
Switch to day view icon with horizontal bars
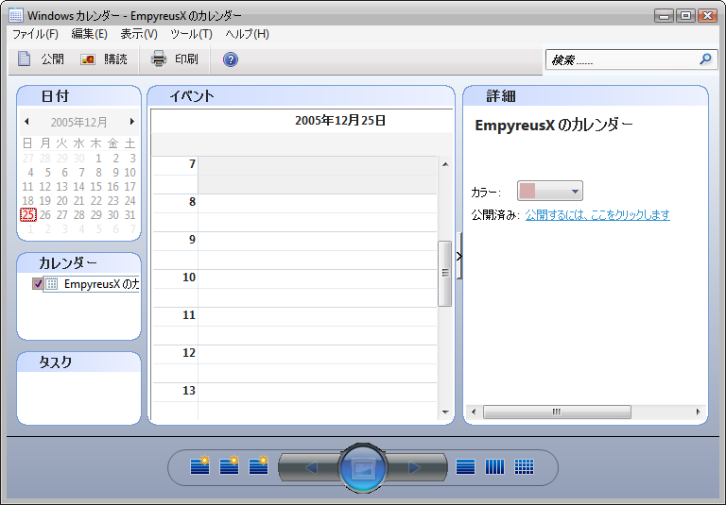point(465,467)
